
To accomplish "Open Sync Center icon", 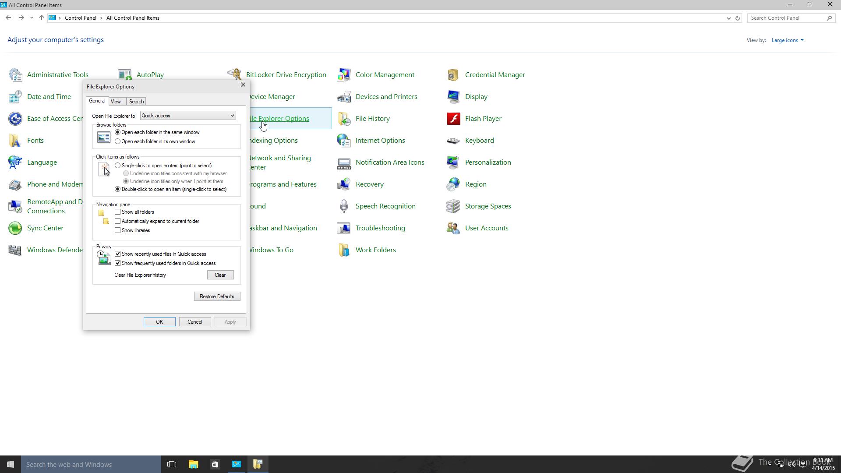I will click(x=15, y=228).
